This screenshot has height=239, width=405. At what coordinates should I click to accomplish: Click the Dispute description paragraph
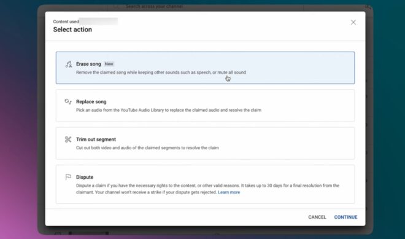coord(207,189)
